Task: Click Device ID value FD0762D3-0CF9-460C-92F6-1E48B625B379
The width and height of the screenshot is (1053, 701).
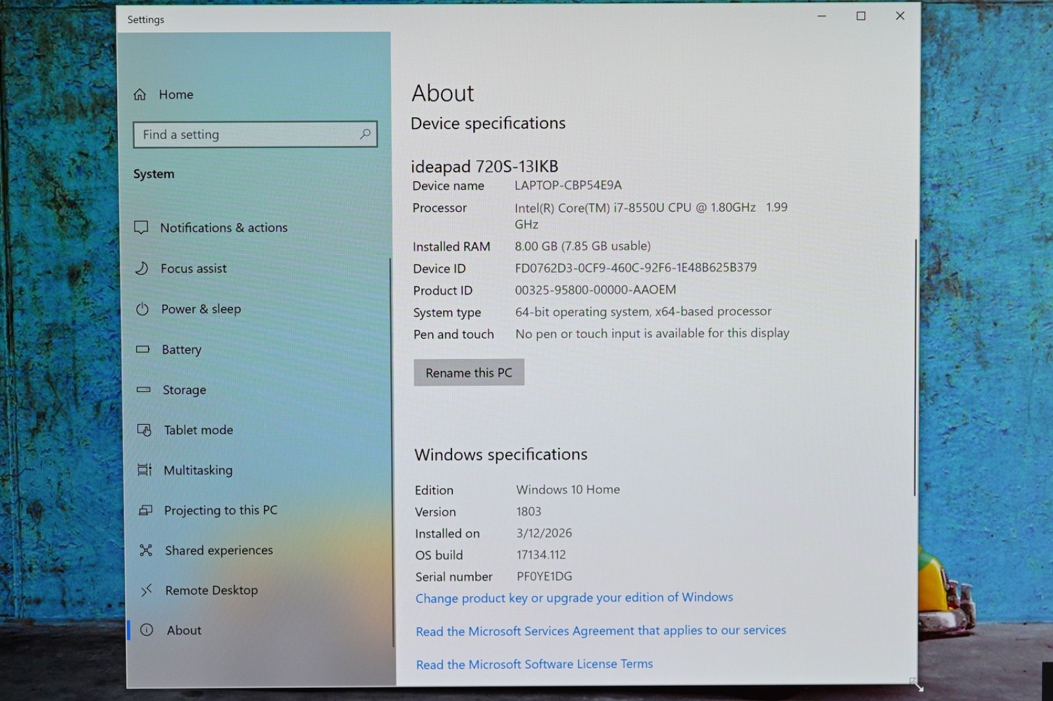Action: [x=636, y=268]
